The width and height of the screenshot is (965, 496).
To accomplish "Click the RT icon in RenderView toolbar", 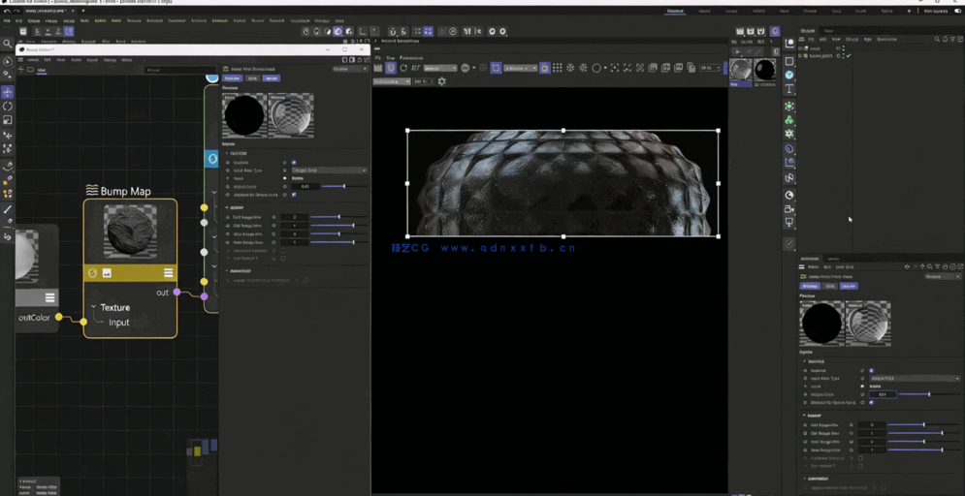I will [416, 68].
